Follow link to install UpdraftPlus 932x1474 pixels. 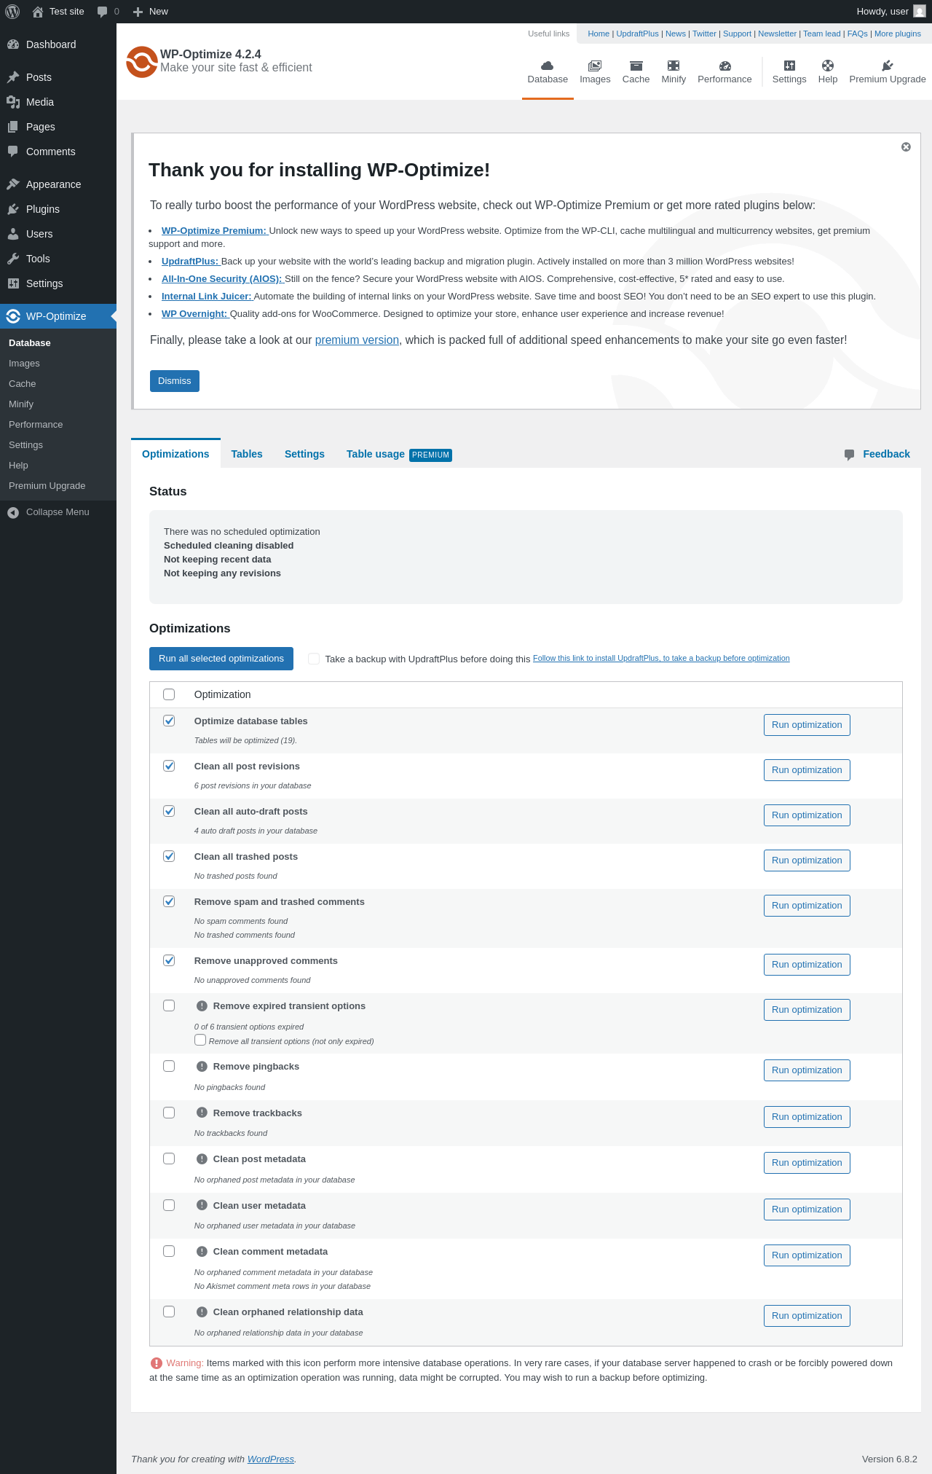tap(661, 658)
